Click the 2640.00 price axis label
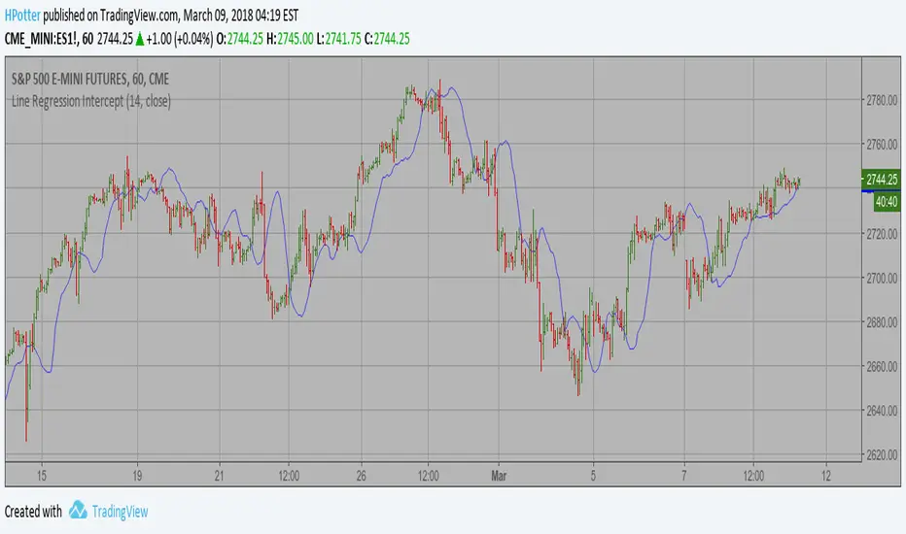The height and width of the screenshot is (534, 906). point(882,411)
